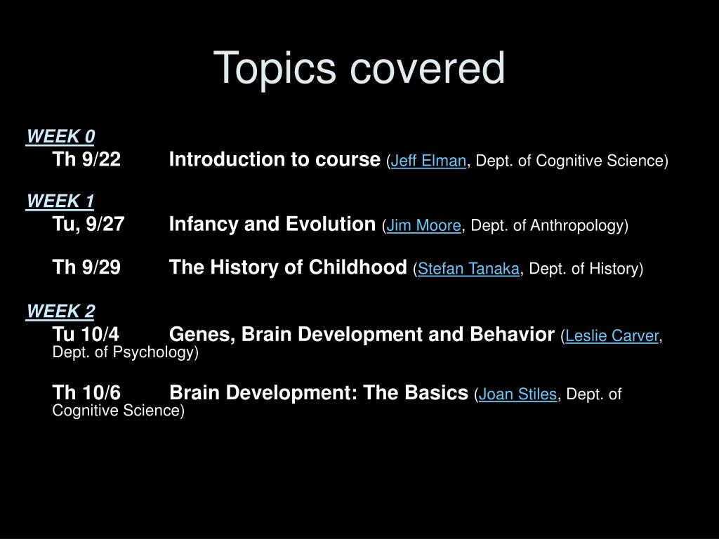
Task: Click Dept. of History text
Action: coord(583,269)
